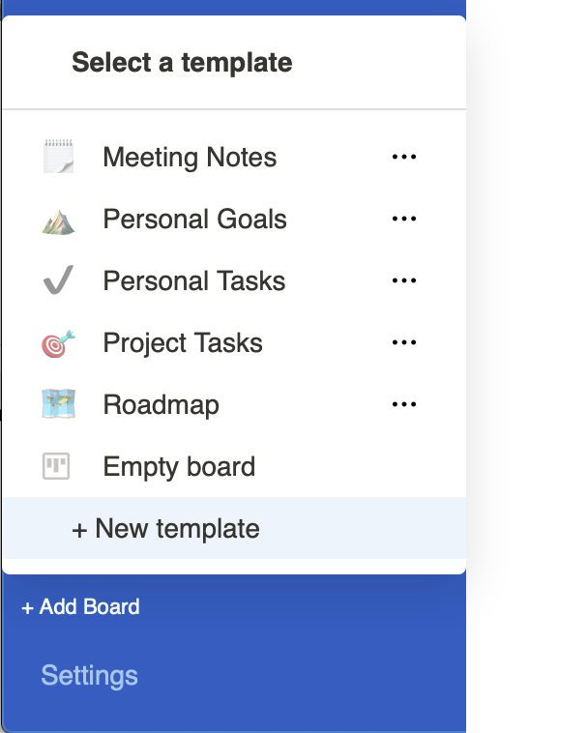Click the Roadmap map icon
The image size is (588, 733).
click(x=58, y=405)
